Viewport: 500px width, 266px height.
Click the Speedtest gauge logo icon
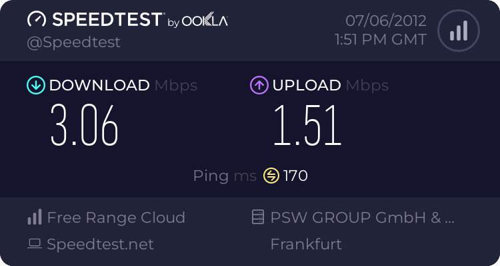[37, 21]
